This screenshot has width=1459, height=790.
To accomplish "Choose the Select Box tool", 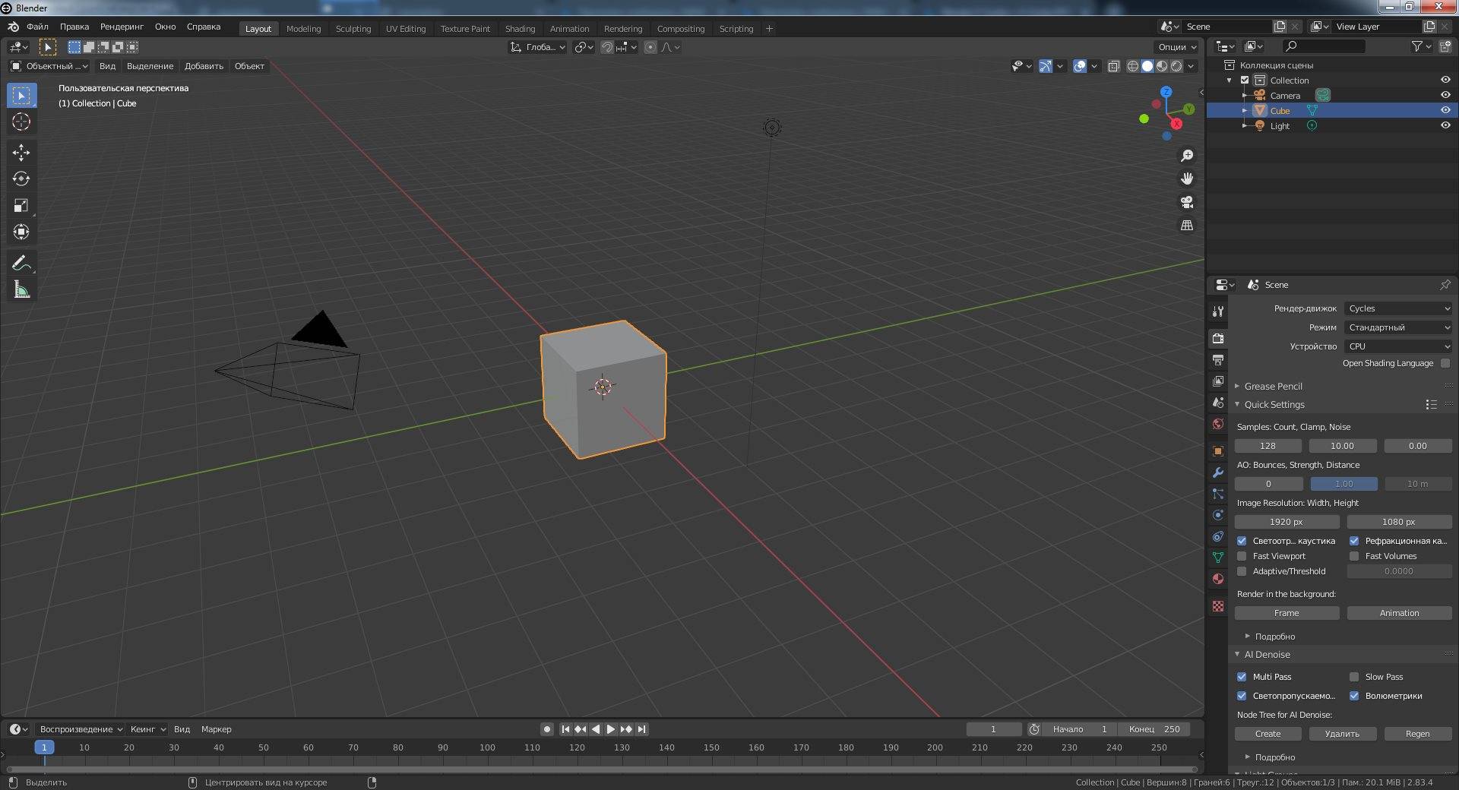I will [x=21, y=96].
